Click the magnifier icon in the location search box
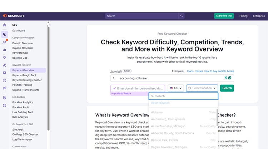Image resolution: width=268 pixels, height=161 pixels. [x=153, y=96]
